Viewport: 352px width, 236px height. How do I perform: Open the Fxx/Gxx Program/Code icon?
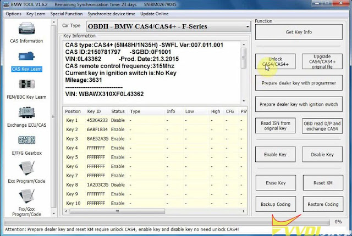click(x=26, y=196)
